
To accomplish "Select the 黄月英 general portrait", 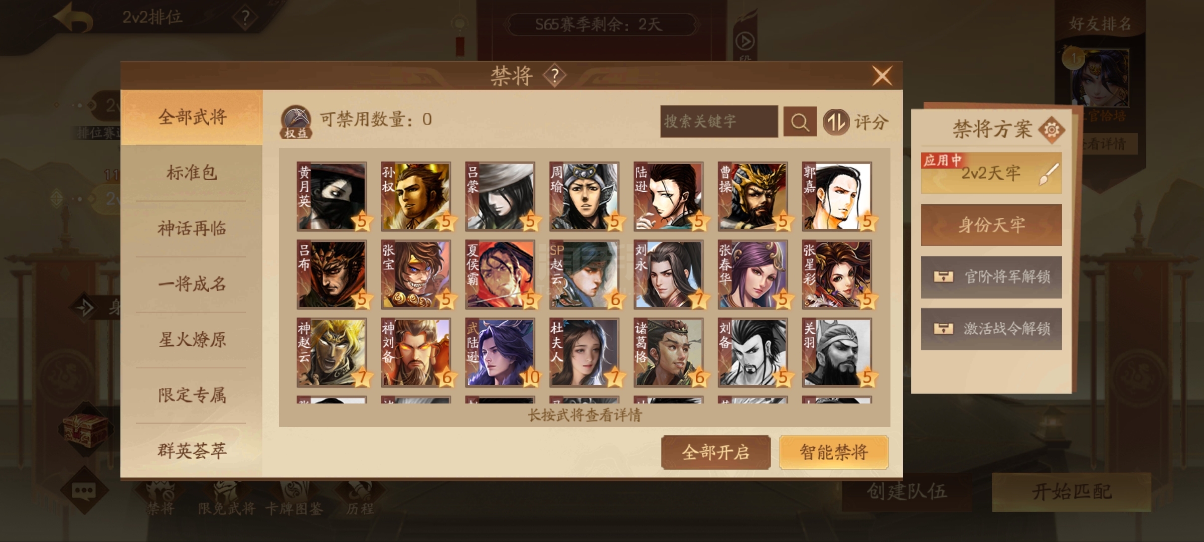I will (x=332, y=196).
